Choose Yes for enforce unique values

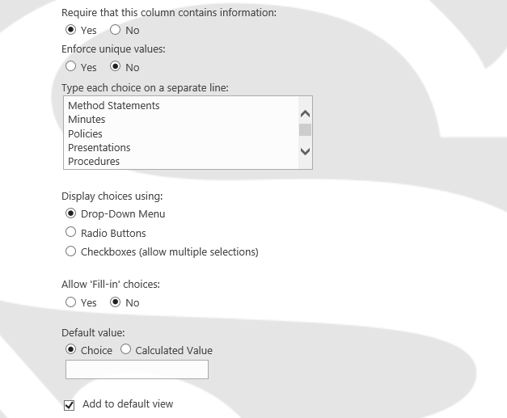click(x=71, y=67)
